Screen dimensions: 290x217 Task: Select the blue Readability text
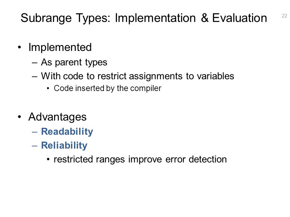67,132
